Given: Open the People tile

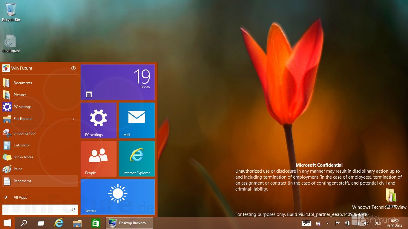Looking at the screenshot, I should (x=99, y=159).
